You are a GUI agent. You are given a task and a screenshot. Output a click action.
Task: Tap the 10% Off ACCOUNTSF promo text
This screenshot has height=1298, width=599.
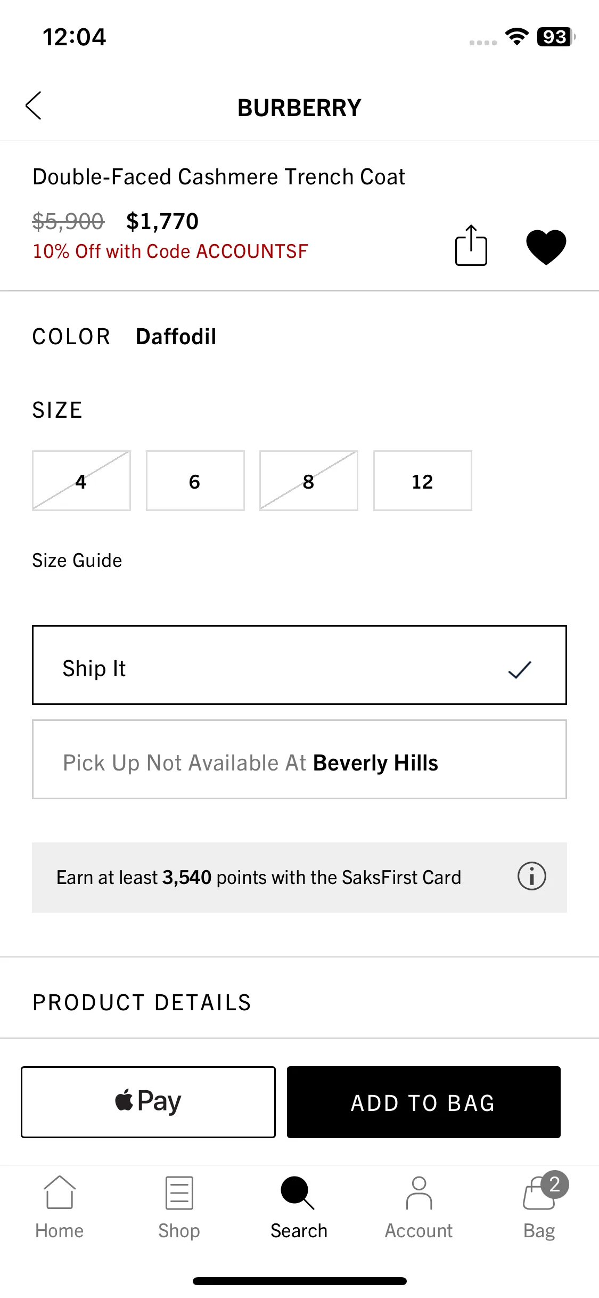point(170,251)
